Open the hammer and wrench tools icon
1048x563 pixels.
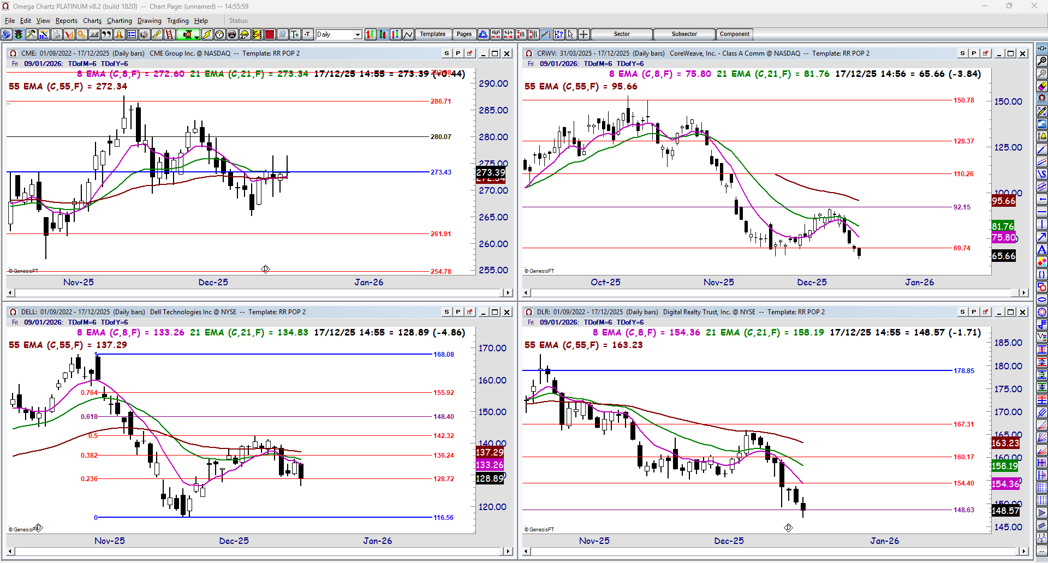coord(31,34)
